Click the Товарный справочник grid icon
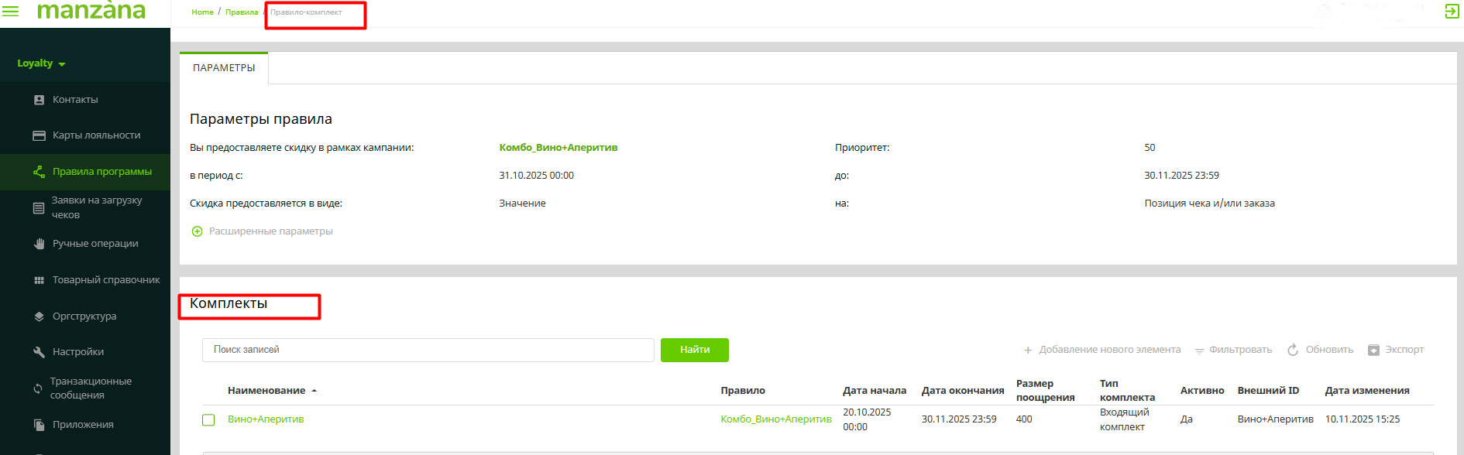Image resolution: width=1464 pixels, height=455 pixels. click(x=40, y=280)
